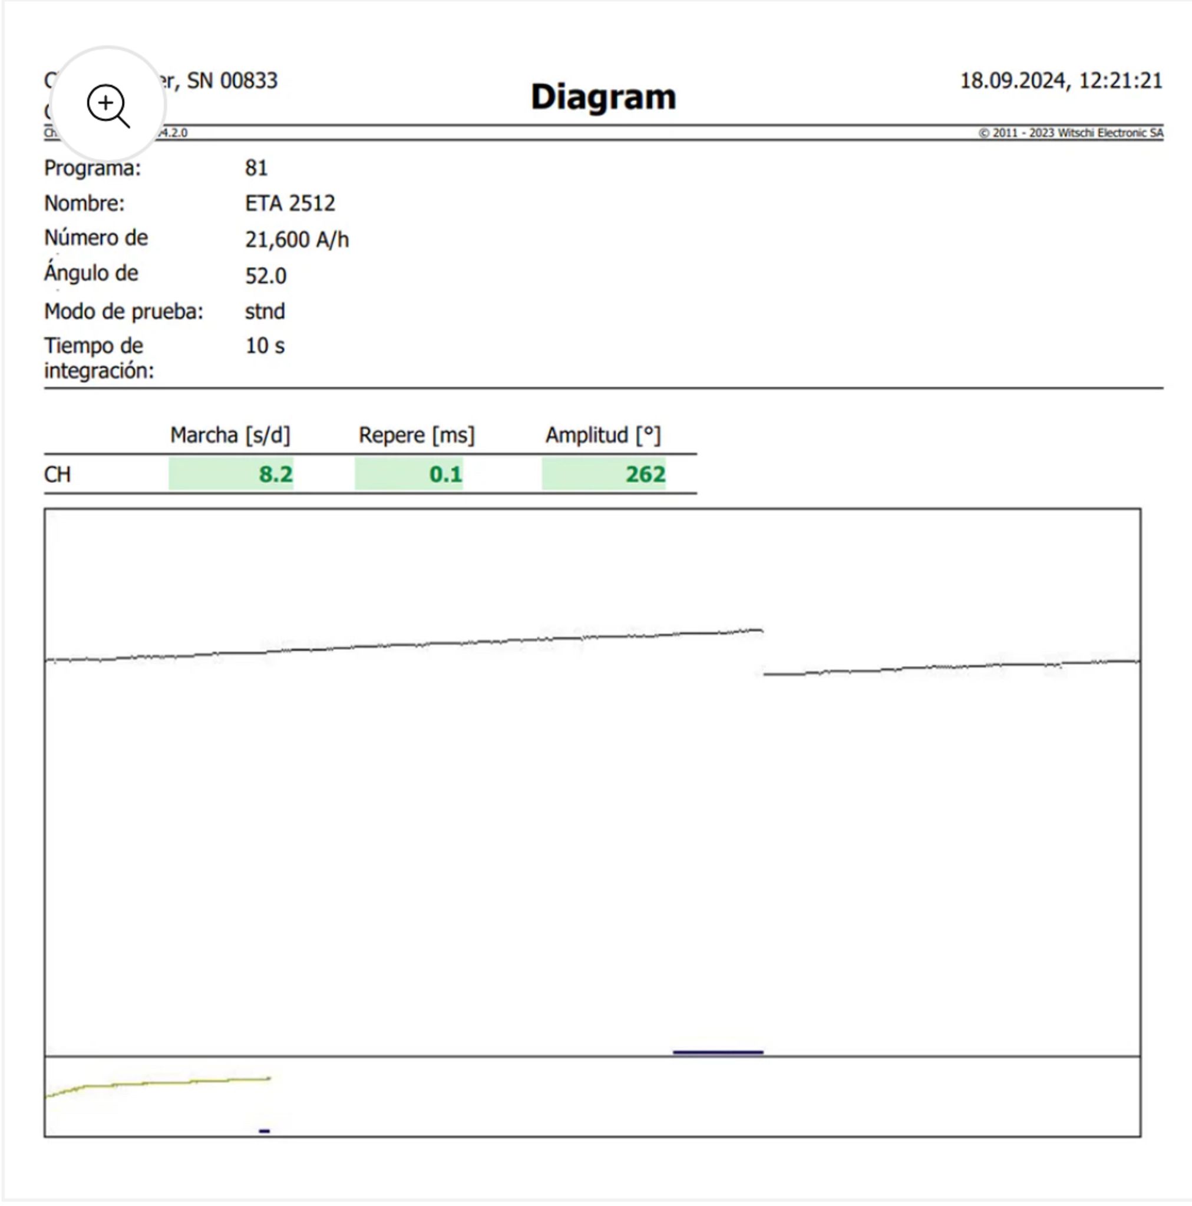
Task: Click the CH row label
Action: point(57,475)
